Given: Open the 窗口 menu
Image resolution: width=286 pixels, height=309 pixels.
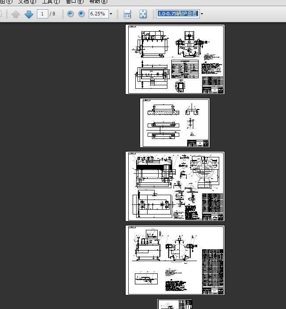Looking at the screenshot, I should pos(74,2).
